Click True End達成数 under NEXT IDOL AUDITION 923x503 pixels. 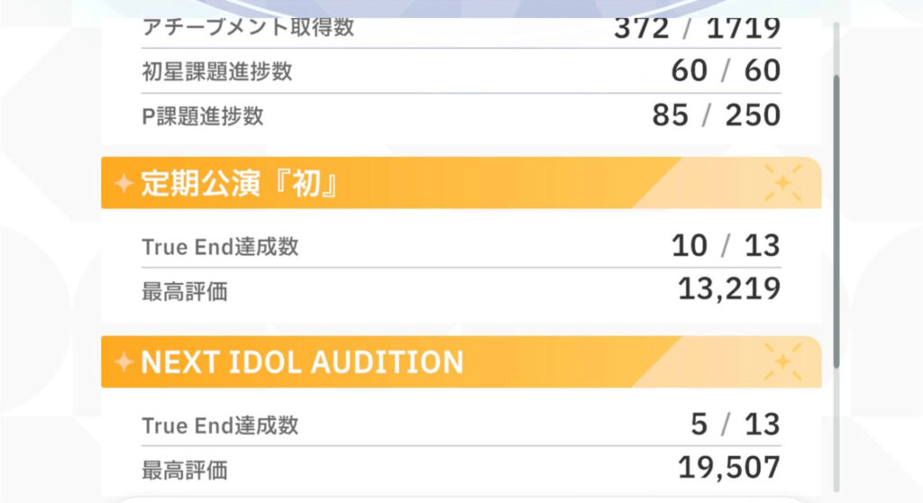click(x=220, y=425)
